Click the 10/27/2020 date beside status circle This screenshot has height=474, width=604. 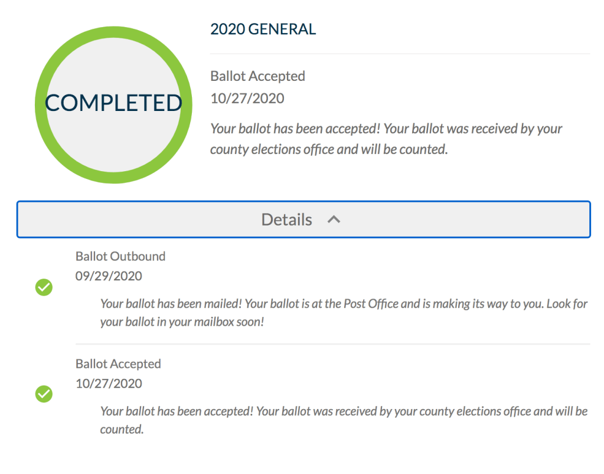coord(247,98)
